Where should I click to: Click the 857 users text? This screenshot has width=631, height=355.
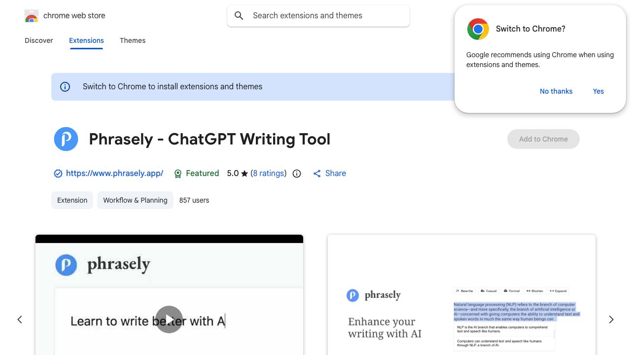coord(194,200)
